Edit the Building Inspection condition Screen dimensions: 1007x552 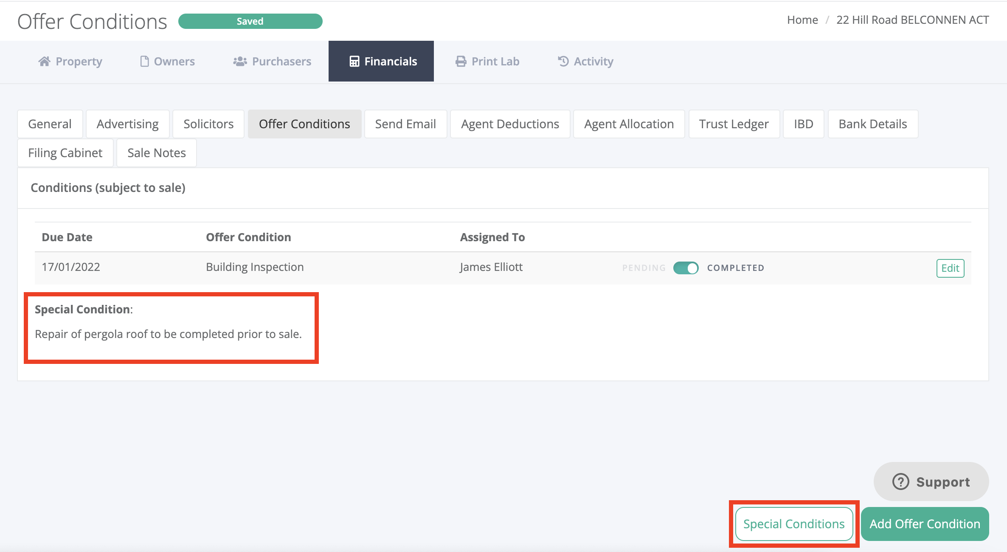(x=950, y=268)
